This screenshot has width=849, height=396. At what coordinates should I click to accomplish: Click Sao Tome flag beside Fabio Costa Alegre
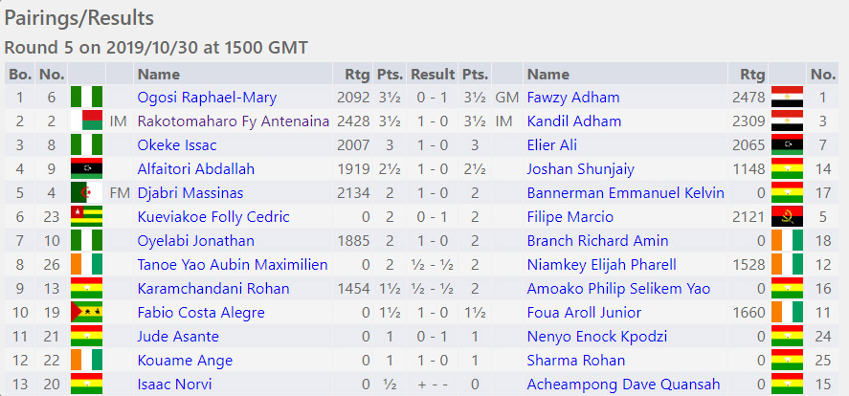point(87,312)
